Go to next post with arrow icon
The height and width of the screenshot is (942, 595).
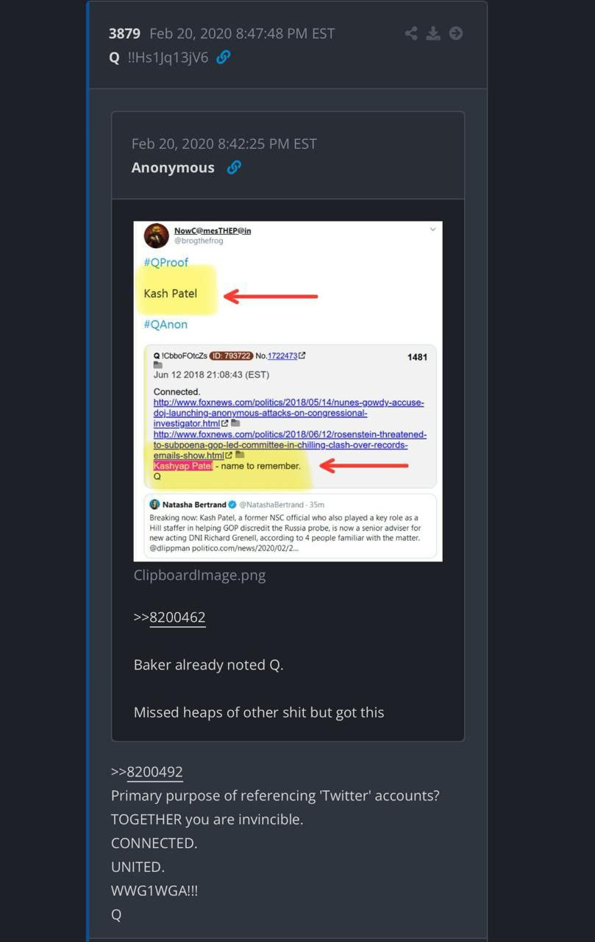(x=456, y=33)
